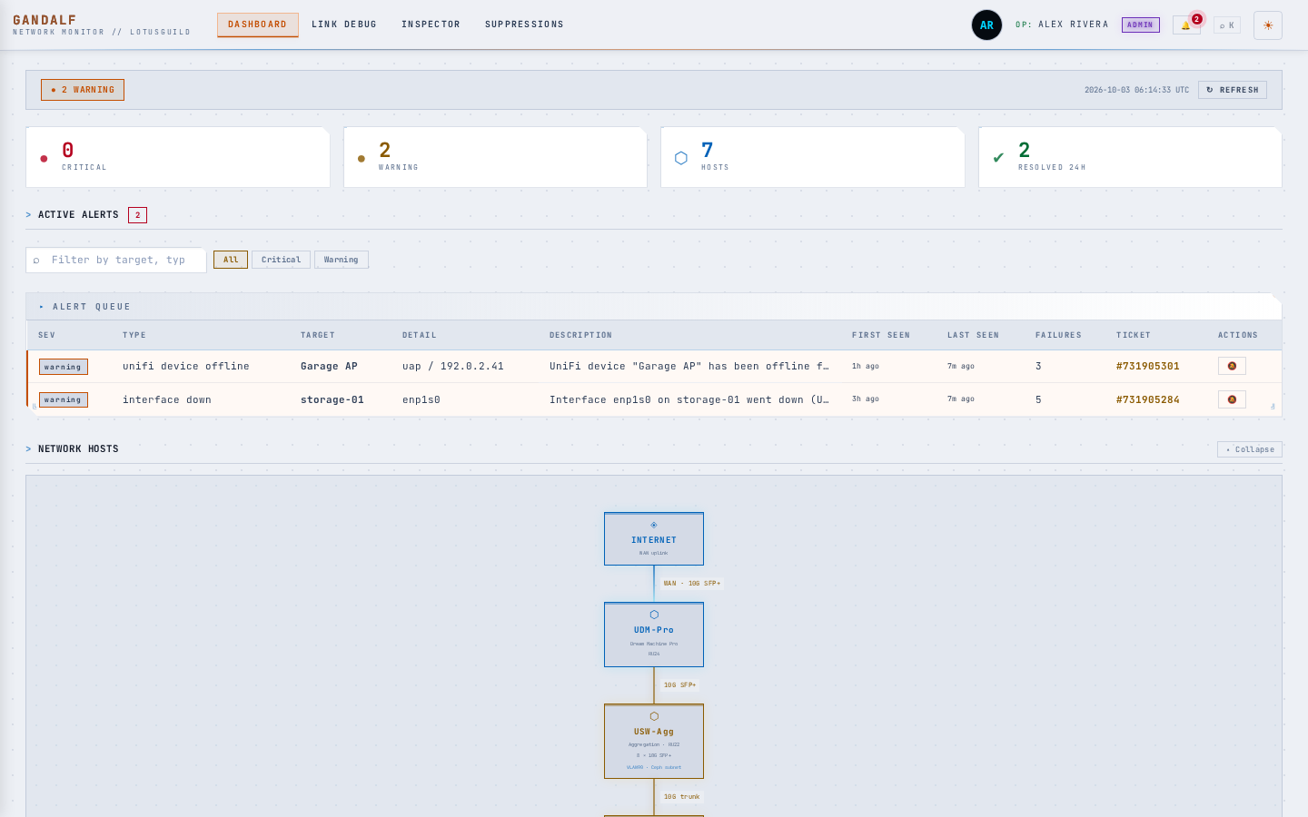Switch to the Dashboard tab
Screen dimensions: 1308x817
(x=257, y=25)
